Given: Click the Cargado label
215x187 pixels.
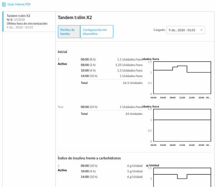Looking at the screenshot, I should point(160,30).
